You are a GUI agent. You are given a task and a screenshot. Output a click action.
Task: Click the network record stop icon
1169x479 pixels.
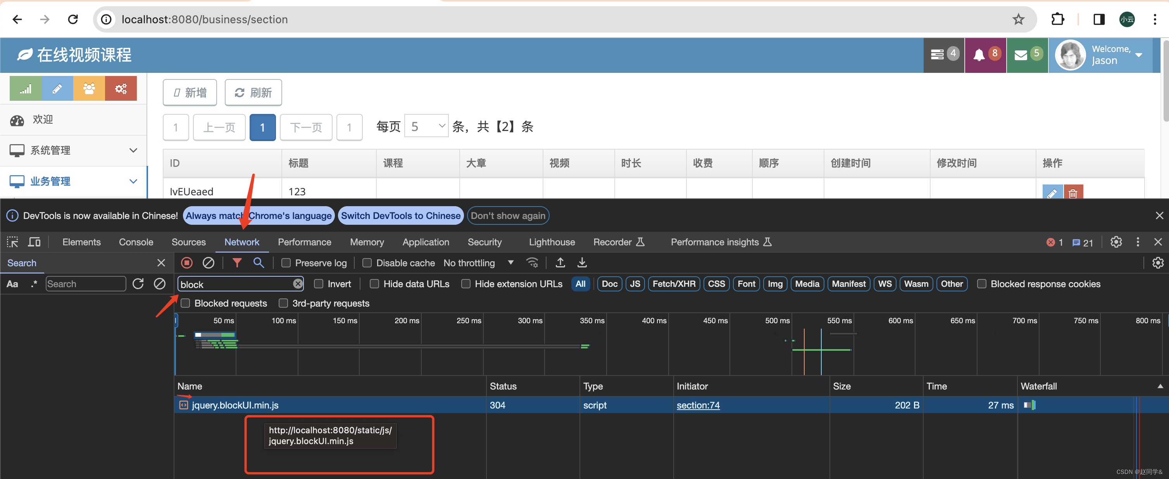click(186, 263)
